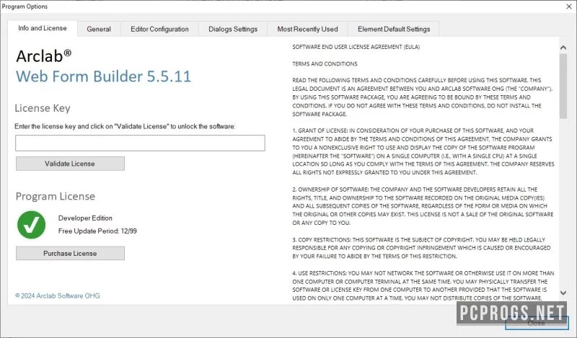Click the © 2024 Arclab Software OHG text
This screenshot has height=338, width=577.
(x=58, y=295)
